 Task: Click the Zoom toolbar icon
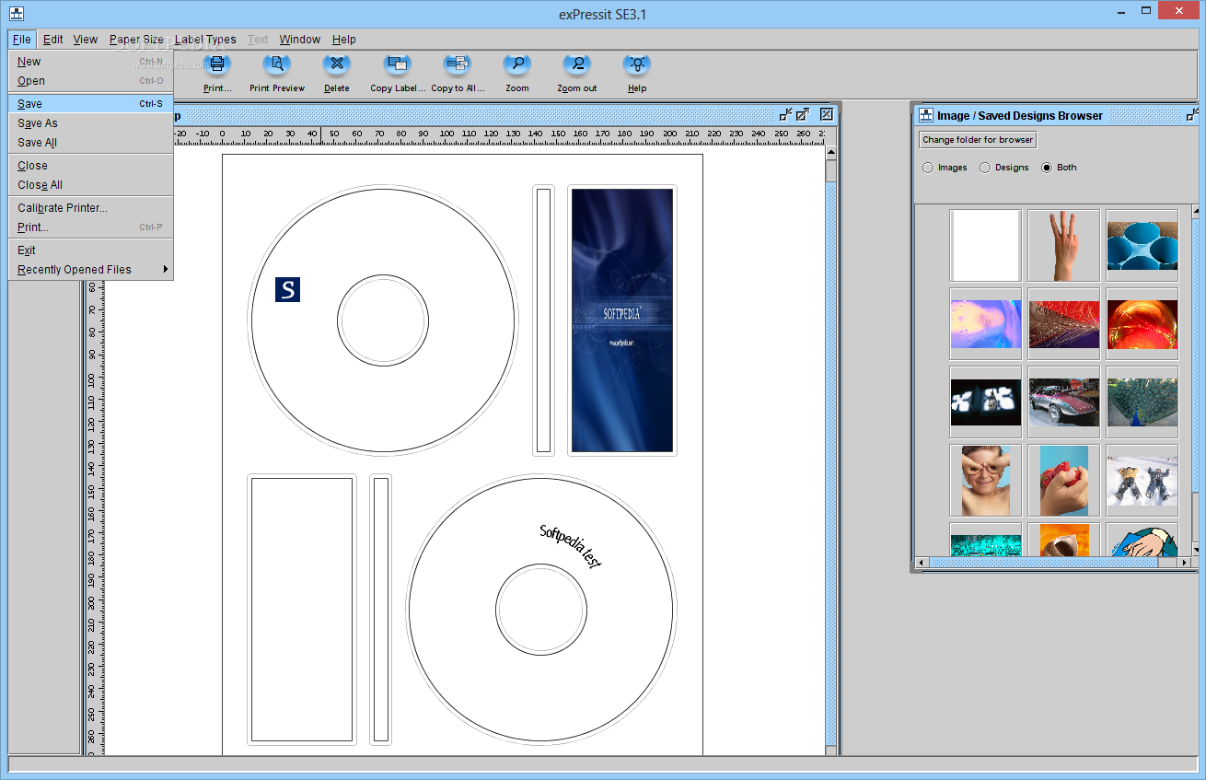(x=517, y=65)
